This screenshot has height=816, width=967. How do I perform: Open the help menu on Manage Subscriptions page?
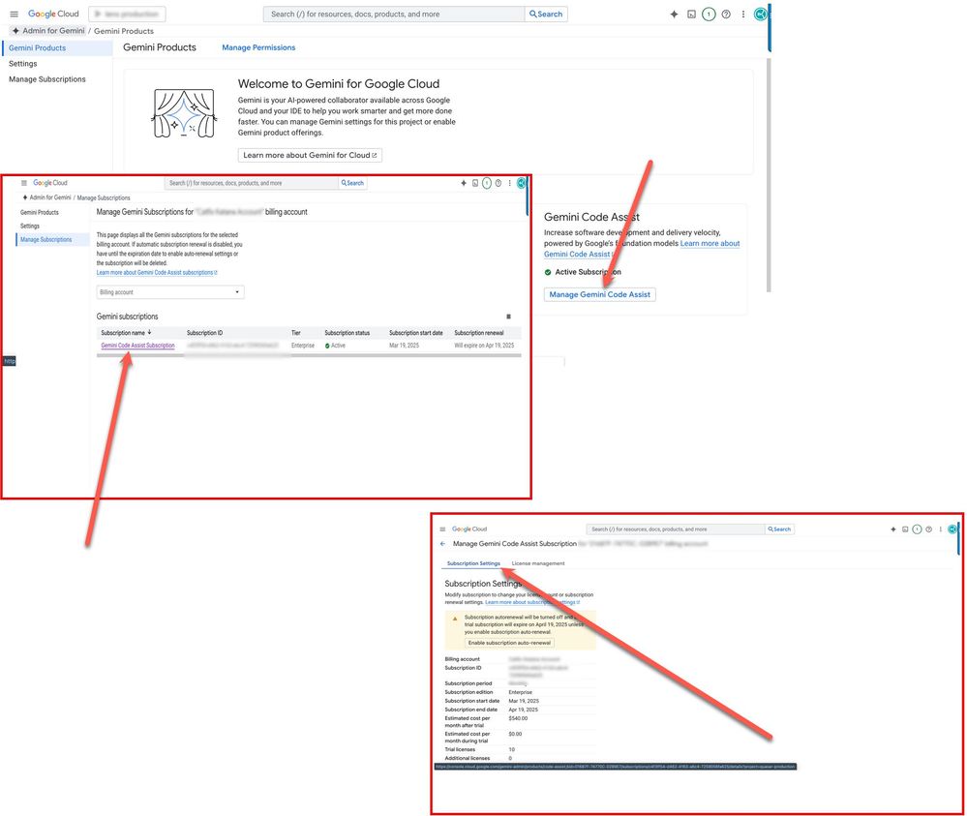(499, 183)
